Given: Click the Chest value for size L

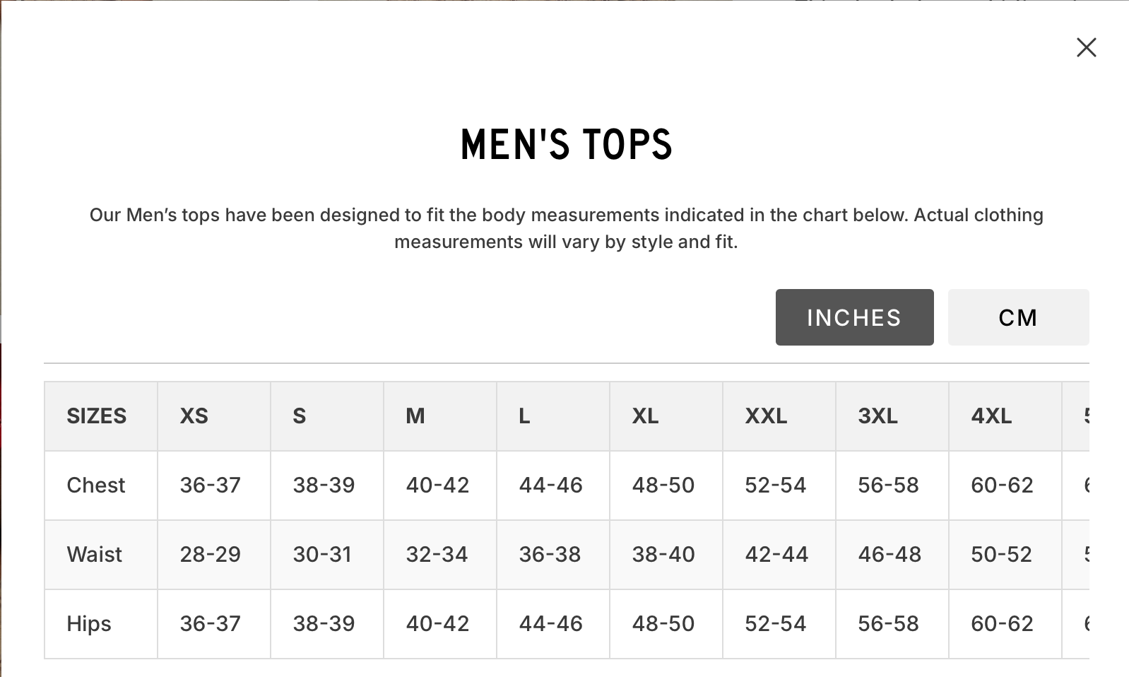Looking at the screenshot, I should coord(551,485).
